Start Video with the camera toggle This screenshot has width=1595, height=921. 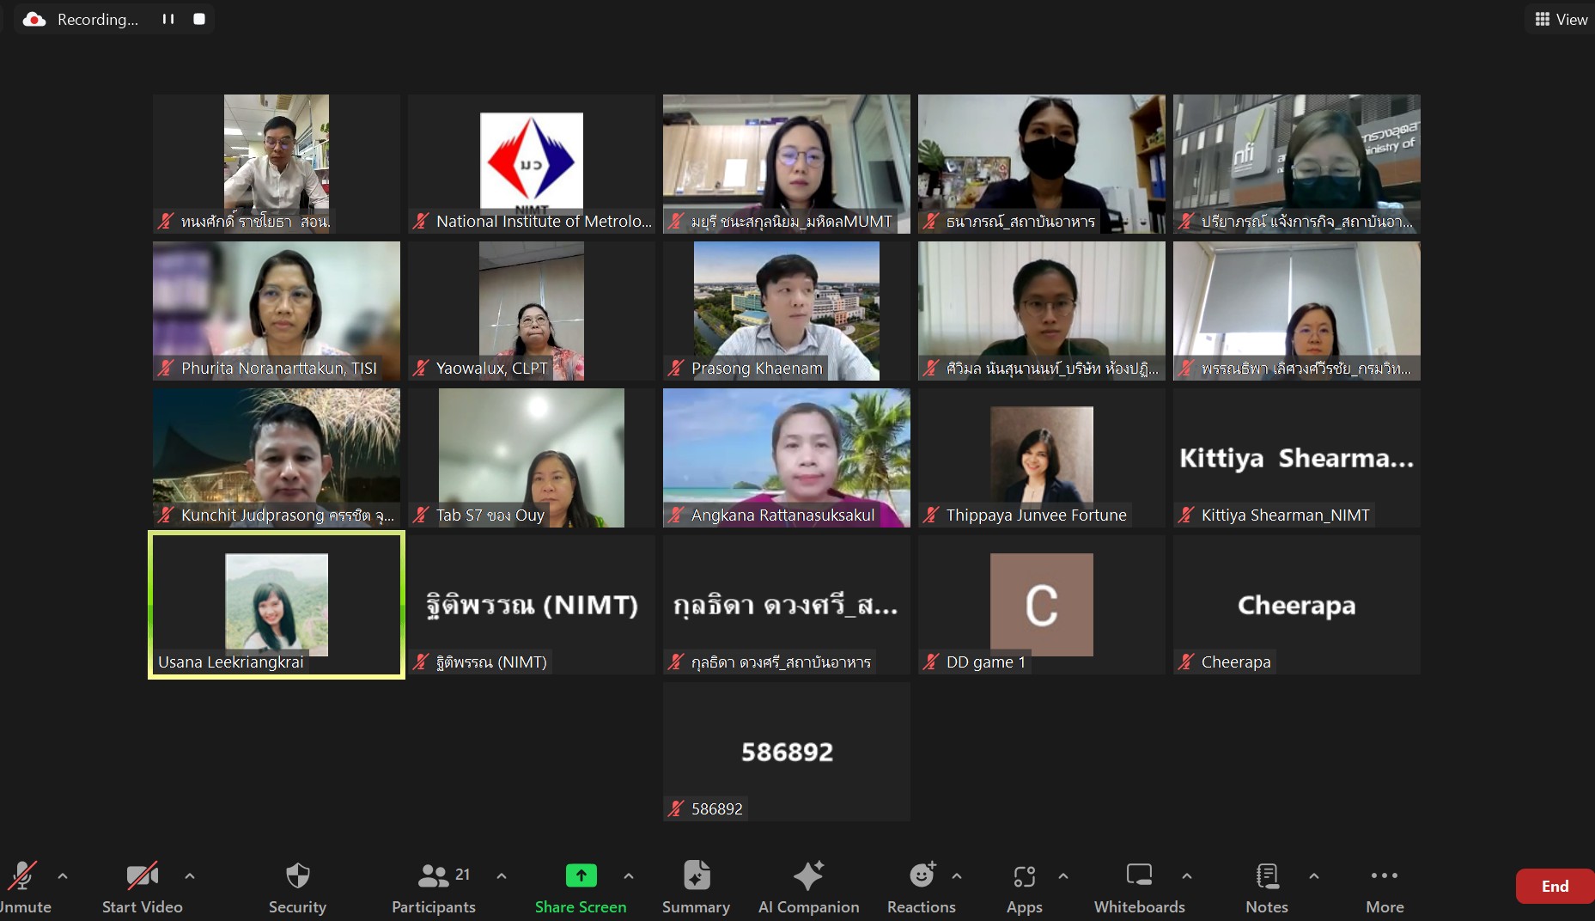click(142, 876)
